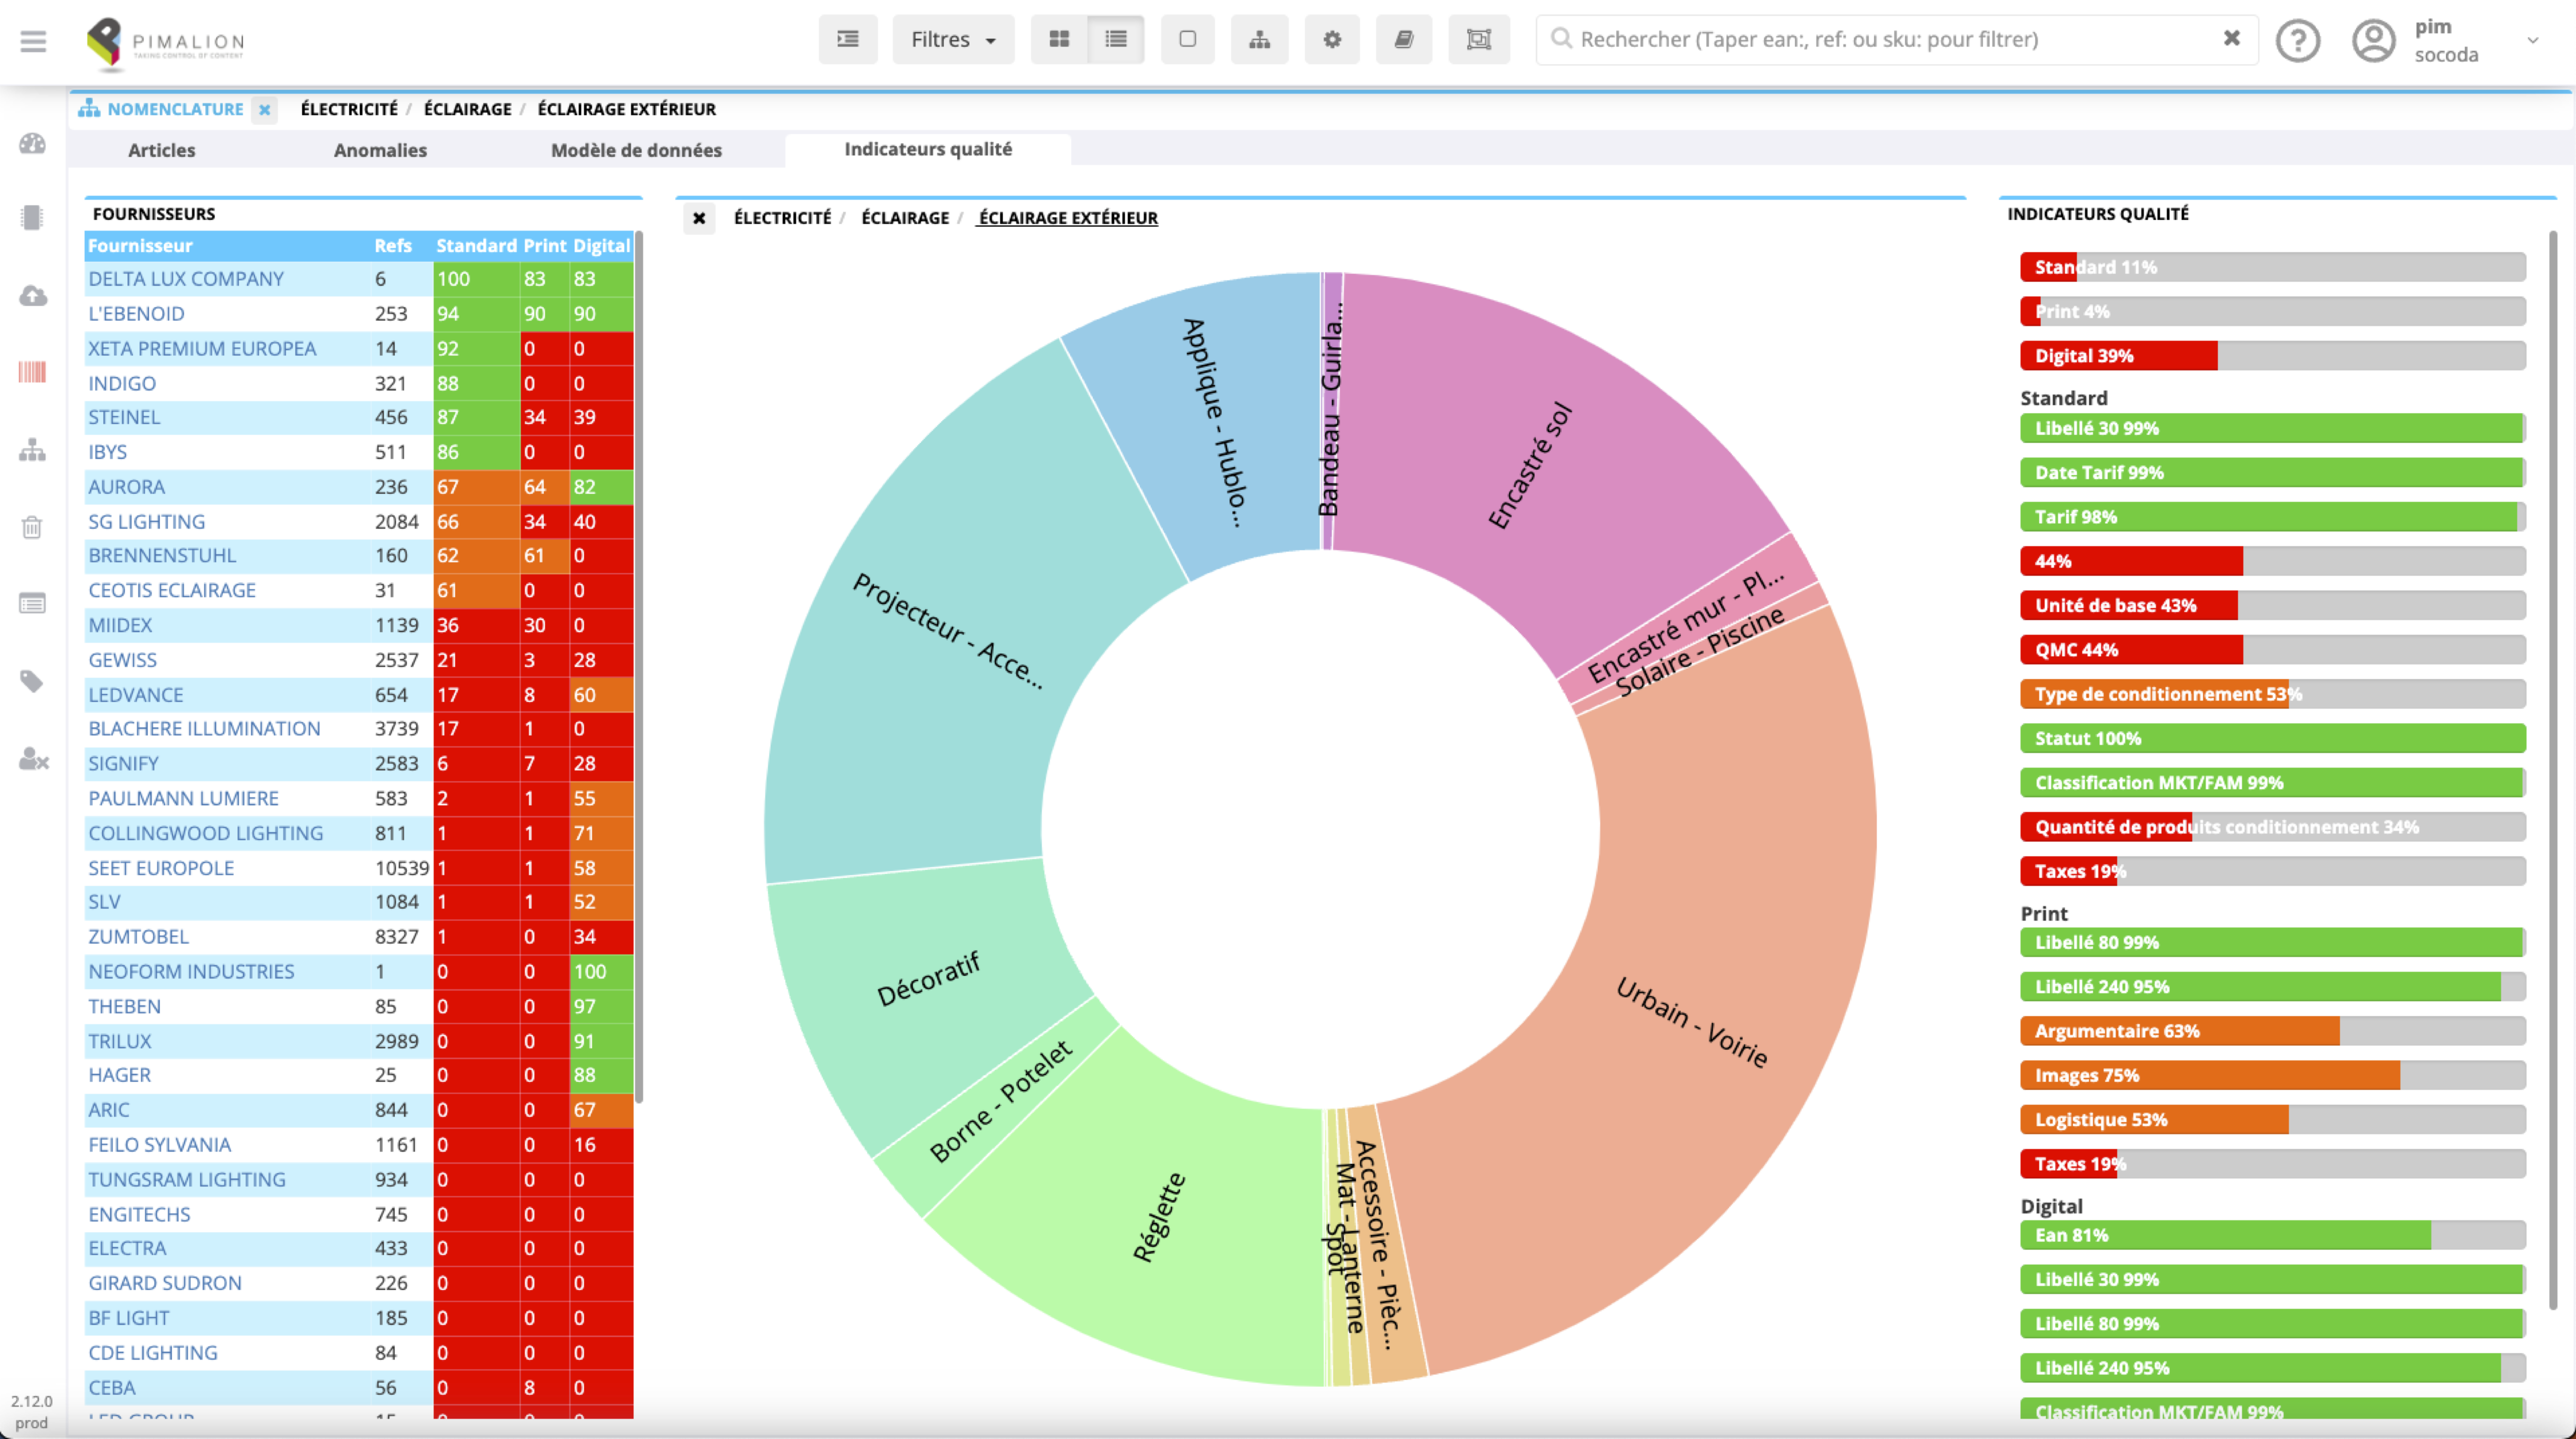Click the book icon in toolbar
Viewport: 2576px width, 1439px height.
click(x=1404, y=39)
